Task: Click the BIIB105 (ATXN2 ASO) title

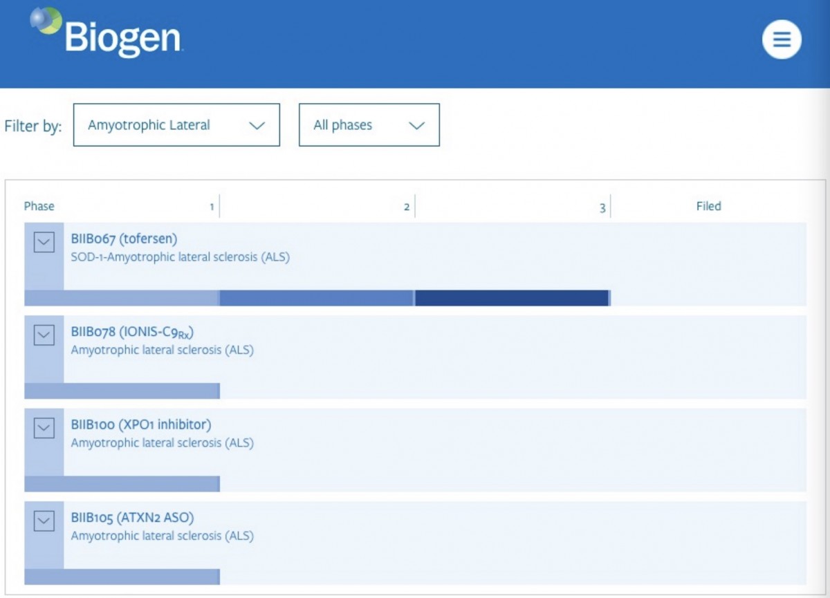Action: tap(133, 517)
